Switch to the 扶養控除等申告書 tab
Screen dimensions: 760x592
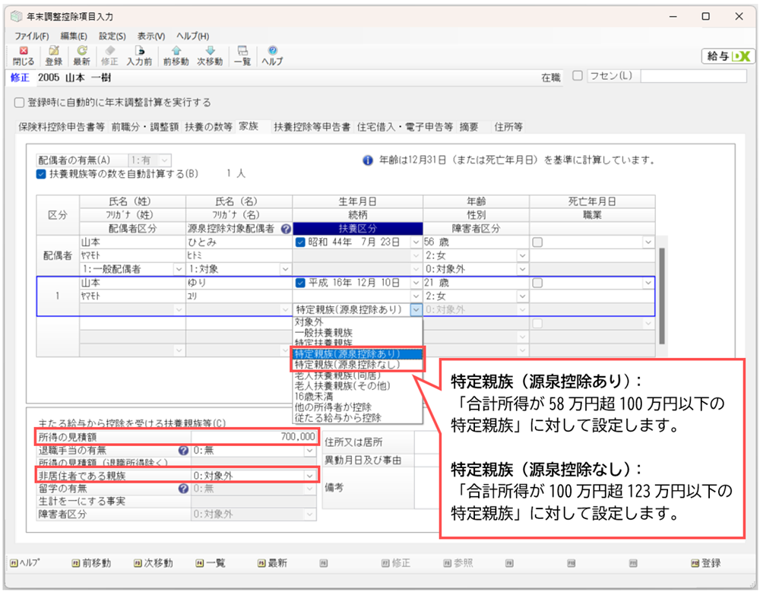(312, 127)
